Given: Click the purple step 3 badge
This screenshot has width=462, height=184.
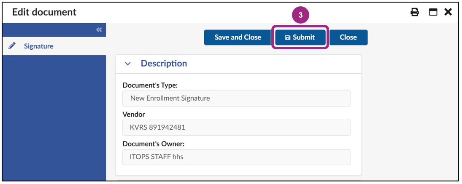Looking at the screenshot, I should click(300, 15).
